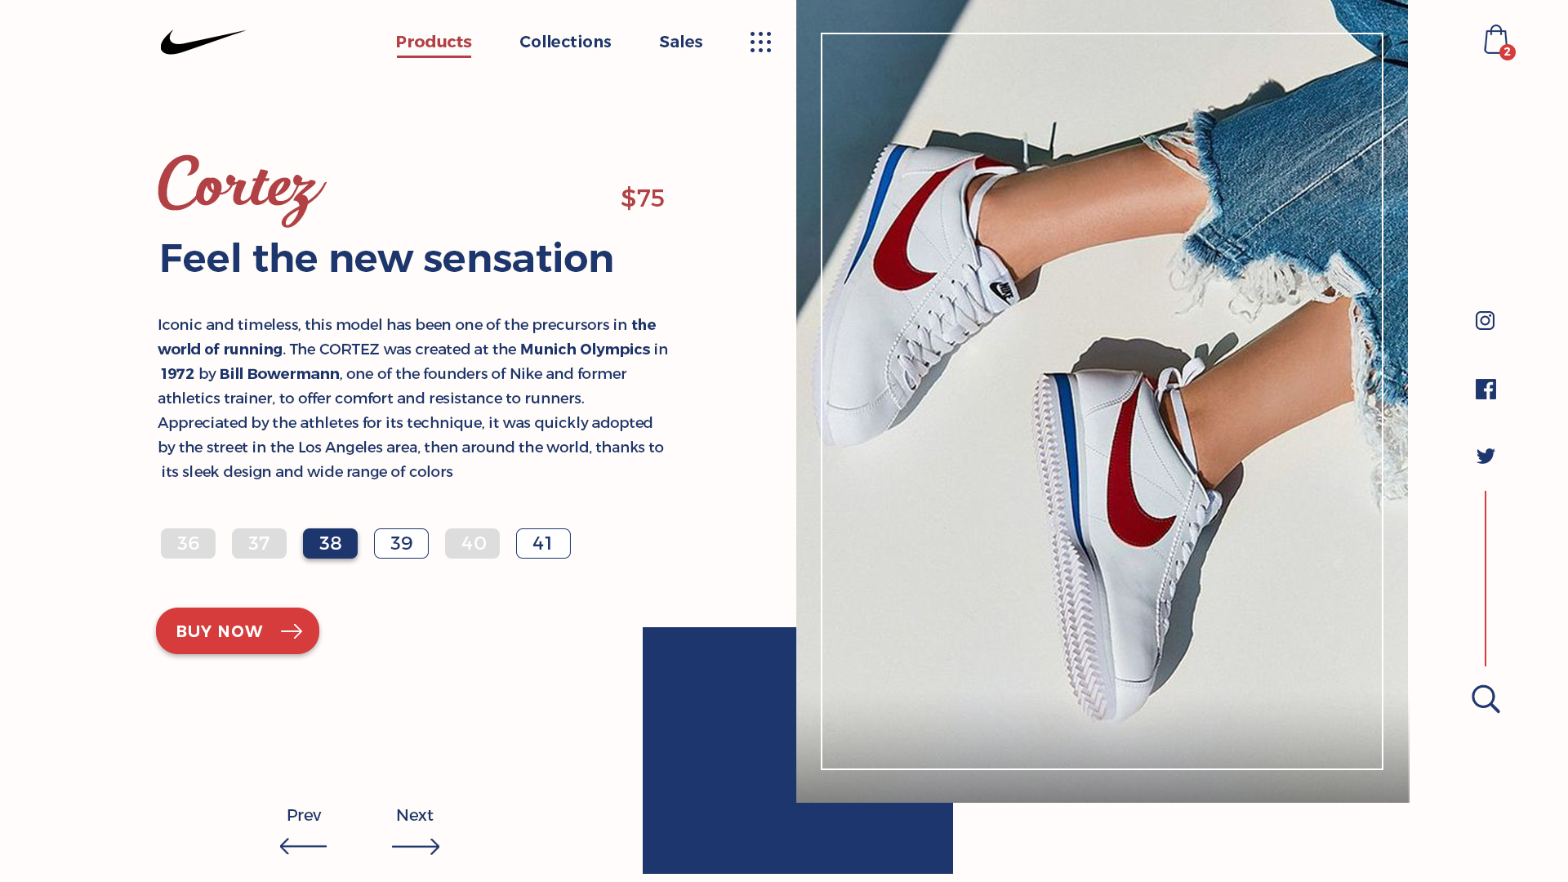Select shoe size 38

[330, 543]
